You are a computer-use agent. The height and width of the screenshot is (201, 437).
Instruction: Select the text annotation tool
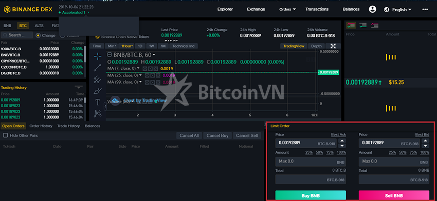[98, 102]
